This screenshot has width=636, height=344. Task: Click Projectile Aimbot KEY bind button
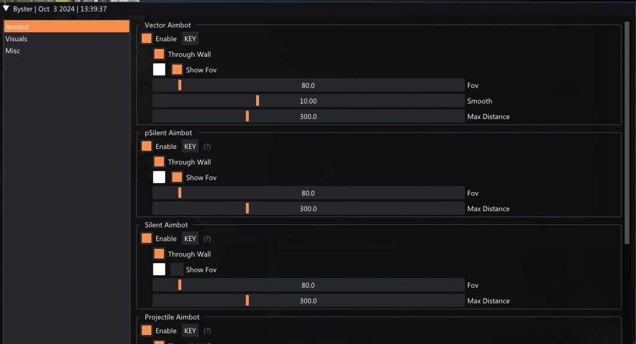190,331
